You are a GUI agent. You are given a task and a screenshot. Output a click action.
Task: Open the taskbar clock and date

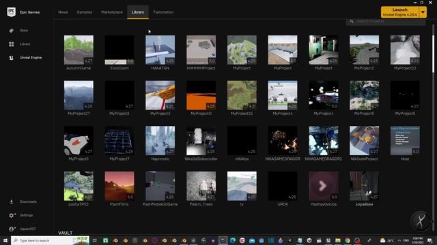pyautogui.click(x=417, y=240)
